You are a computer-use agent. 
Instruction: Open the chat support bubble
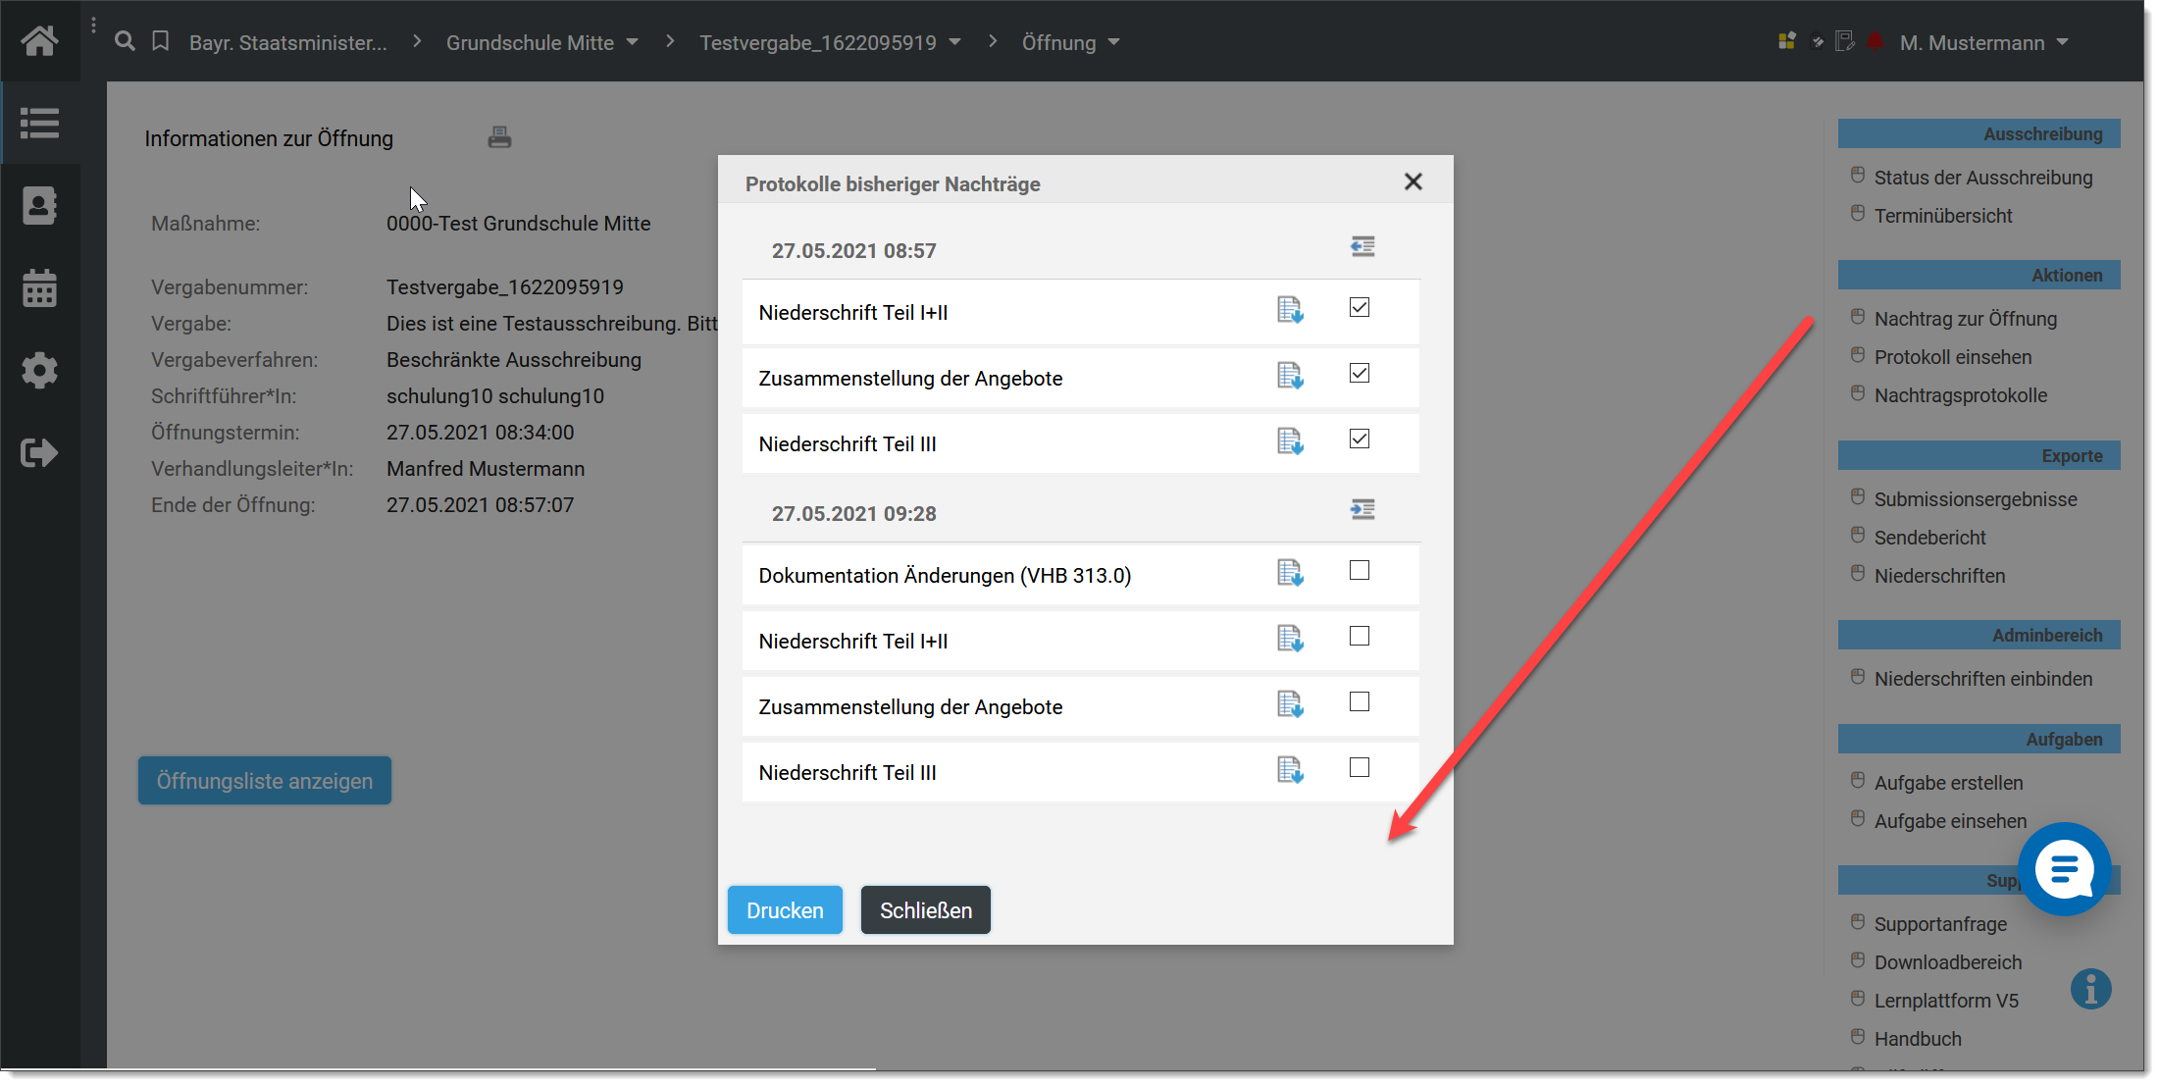point(2064,868)
